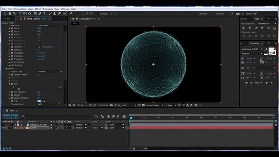Viewport: 279px width, 157px height.
Task: Select the Pan Behind anchor point tool
Action: (30, 14)
